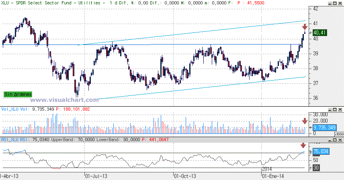
Task: Click the 39 price axis label
Action: [x=315, y=53]
